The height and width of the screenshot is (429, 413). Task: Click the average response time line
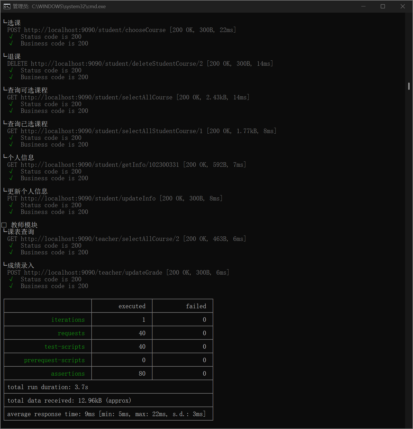(106, 414)
